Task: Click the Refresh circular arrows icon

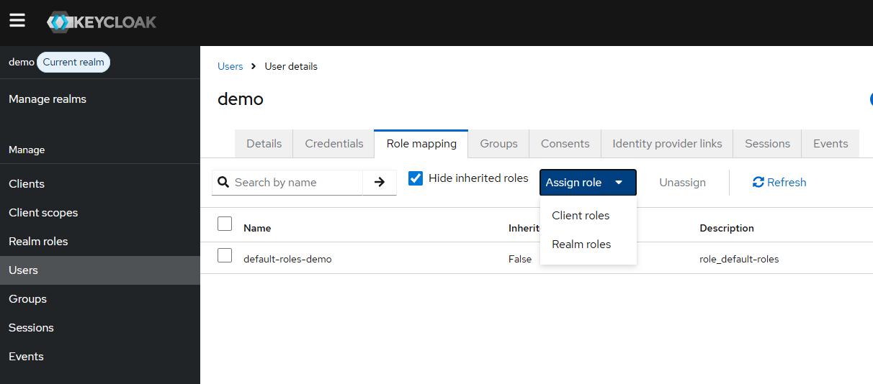Action: tap(758, 183)
